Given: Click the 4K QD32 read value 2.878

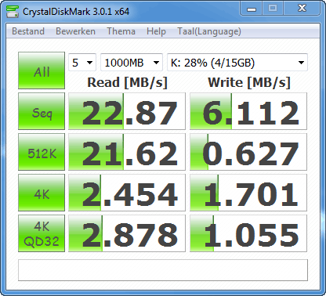Looking at the screenshot, I should coord(127,233).
